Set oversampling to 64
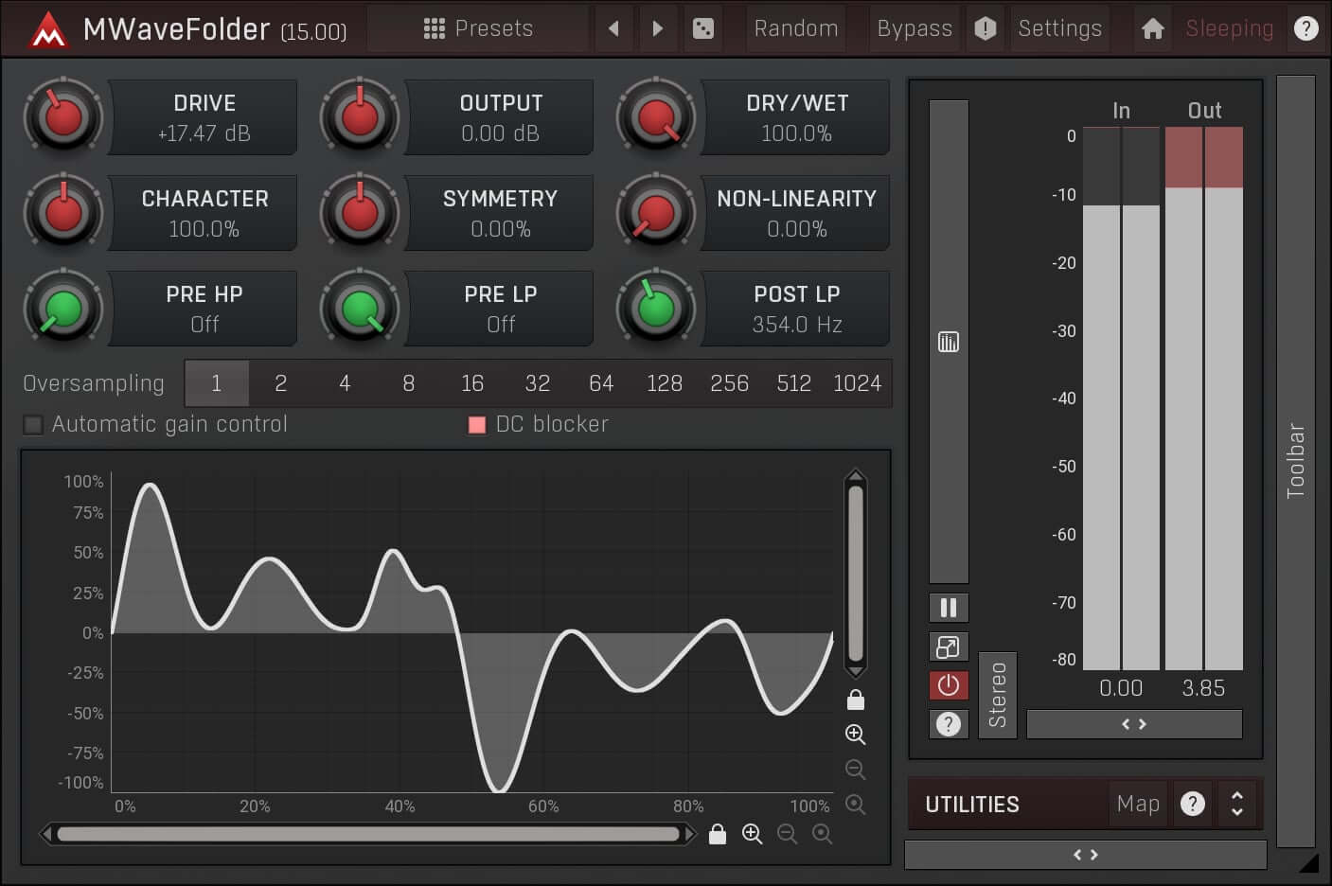Image resolution: width=1332 pixels, height=886 pixels. coord(601,383)
